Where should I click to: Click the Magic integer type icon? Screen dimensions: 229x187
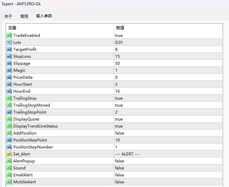(x=9, y=70)
